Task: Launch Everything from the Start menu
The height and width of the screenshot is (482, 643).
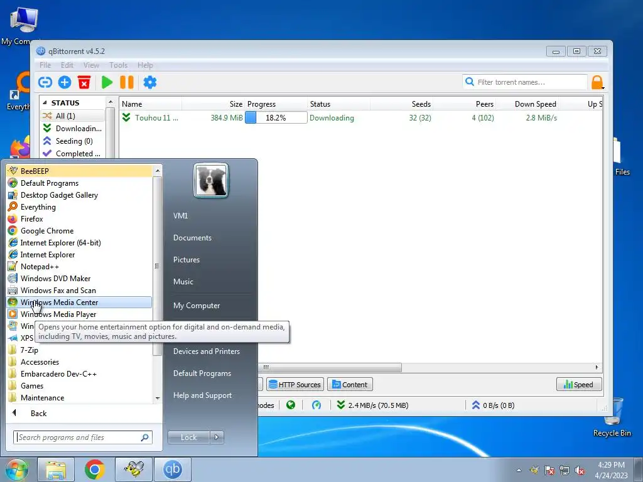Action: click(x=79, y=207)
